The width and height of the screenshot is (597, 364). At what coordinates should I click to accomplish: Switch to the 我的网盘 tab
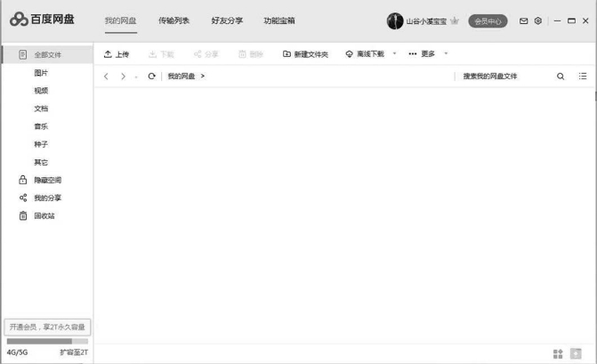click(121, 20)
